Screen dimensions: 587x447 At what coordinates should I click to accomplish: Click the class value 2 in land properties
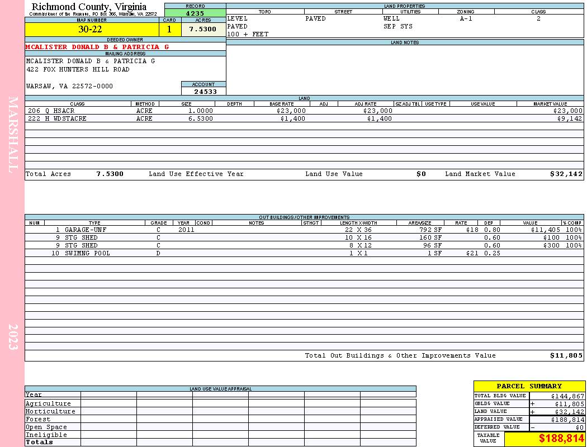point(538,18)
